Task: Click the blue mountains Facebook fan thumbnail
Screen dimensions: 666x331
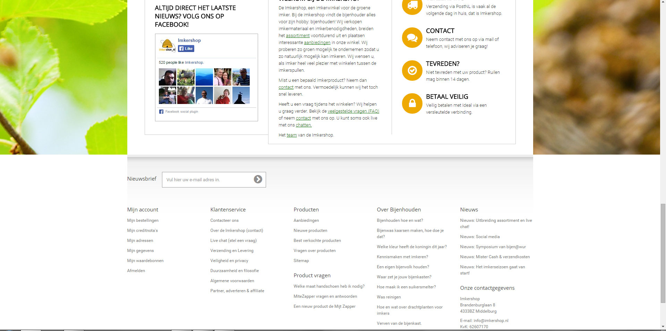Action: coord(204,77)
